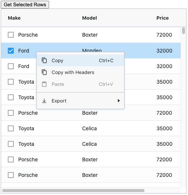188x195 pixels.
Task: Click the Copy icon in context menu
Action: [x=44, y=61]
